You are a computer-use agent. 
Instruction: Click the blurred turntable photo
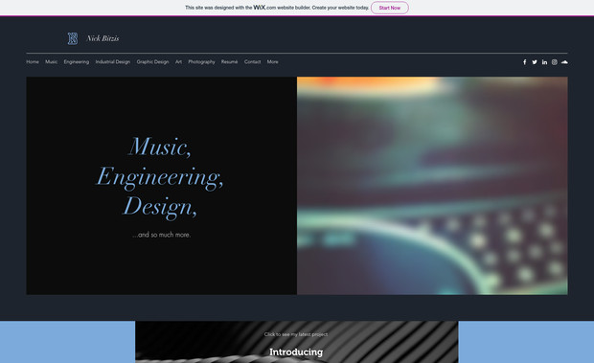pyautogui.click(x=432, y=186)
